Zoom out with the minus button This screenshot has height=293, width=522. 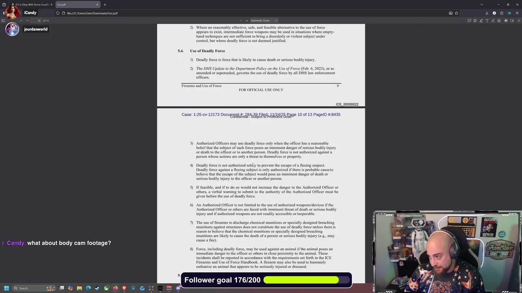tap(241, 20)
